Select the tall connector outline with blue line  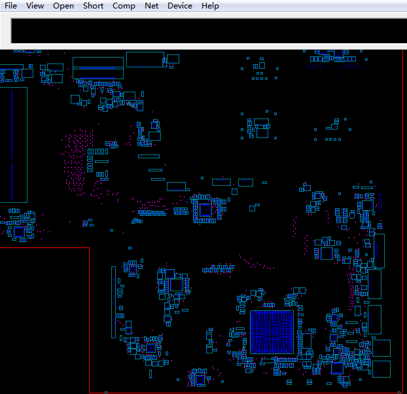pyautogui.click(x=14, y=145)
